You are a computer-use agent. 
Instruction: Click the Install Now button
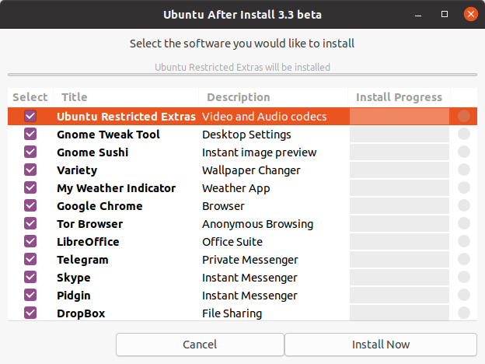click(x=381, y=345)
